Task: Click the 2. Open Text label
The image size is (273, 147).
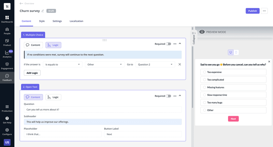Action: point(30,87)
